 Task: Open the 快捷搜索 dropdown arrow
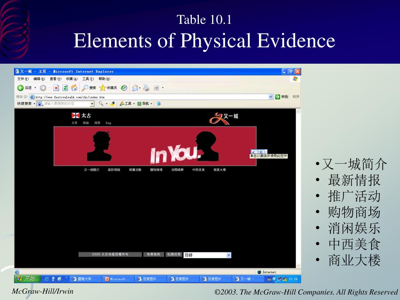pos(34,104)
